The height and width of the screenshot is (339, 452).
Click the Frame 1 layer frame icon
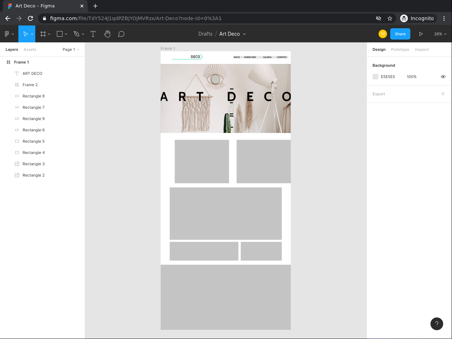click(x=8, y=62)
